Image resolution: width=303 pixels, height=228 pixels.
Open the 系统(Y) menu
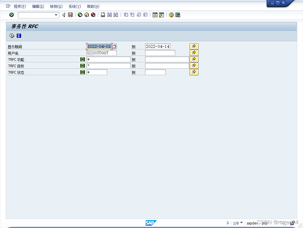[75, 6]
